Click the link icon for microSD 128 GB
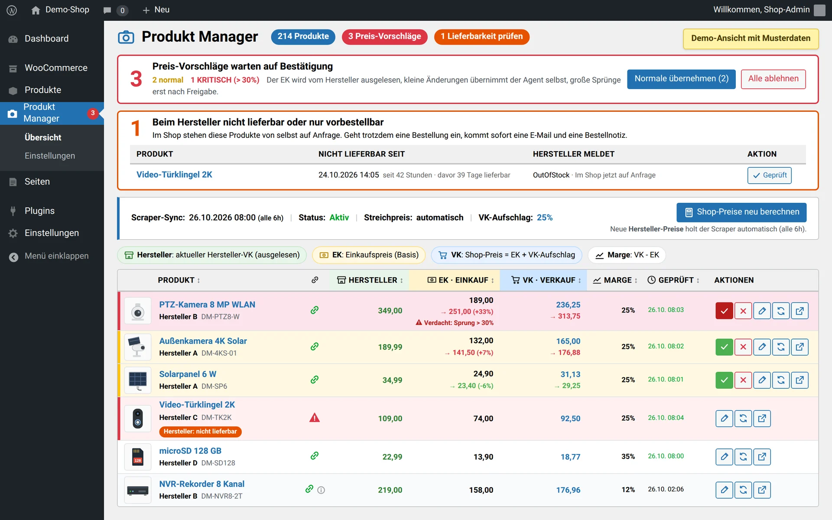 315,455
